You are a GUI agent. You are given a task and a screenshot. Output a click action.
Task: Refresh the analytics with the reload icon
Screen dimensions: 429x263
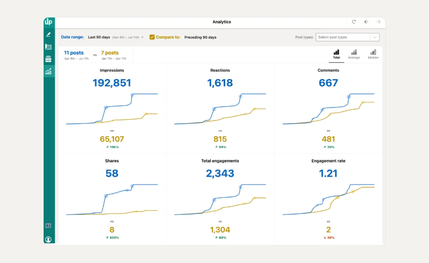point(354,22)
